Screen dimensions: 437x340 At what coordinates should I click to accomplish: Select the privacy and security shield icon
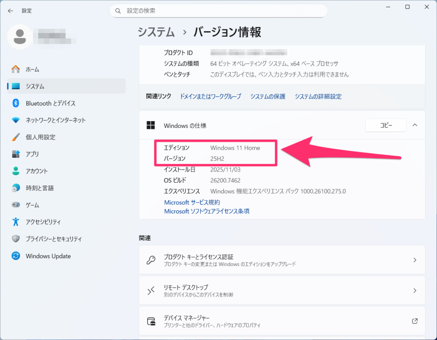click(16, 239)
